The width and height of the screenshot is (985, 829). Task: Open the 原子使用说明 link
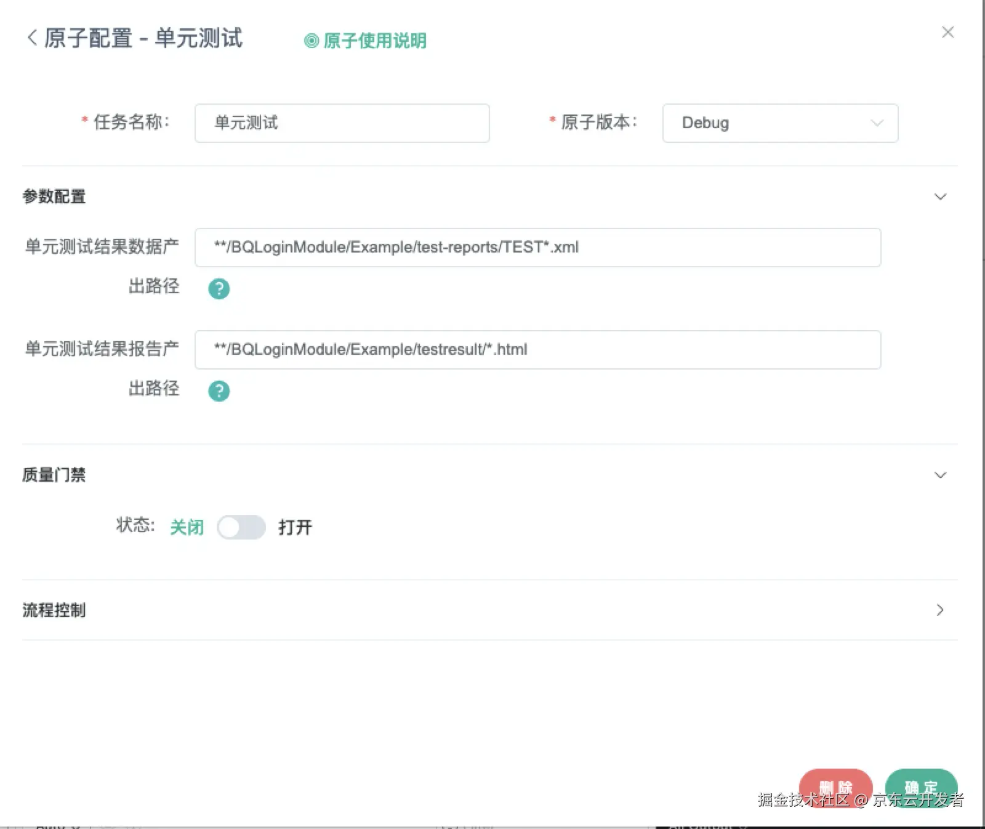(374, 41)
